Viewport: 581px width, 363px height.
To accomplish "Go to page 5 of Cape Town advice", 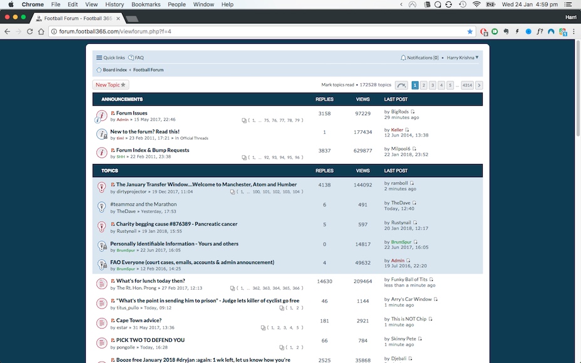I will click(297, 328).
